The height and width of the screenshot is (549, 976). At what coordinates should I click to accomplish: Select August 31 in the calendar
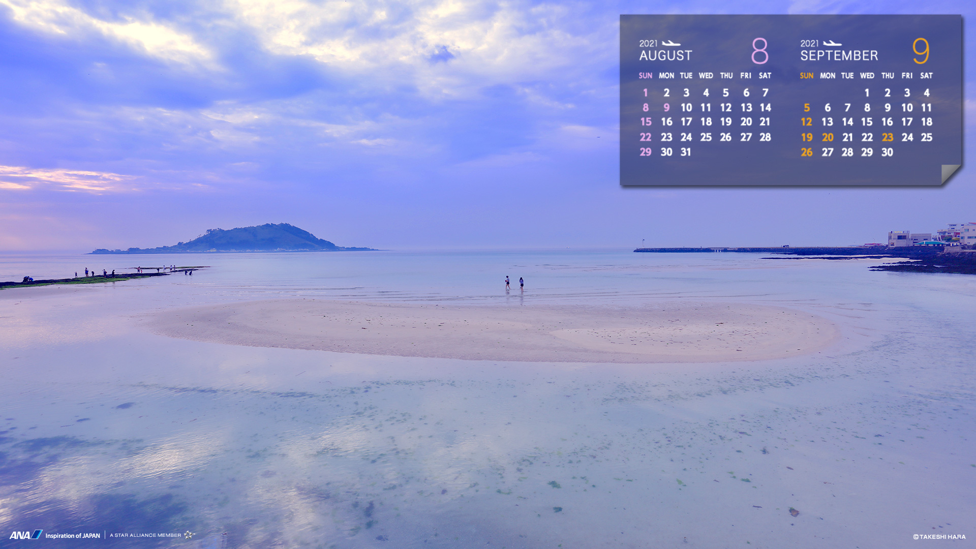[x=686, y=152]
